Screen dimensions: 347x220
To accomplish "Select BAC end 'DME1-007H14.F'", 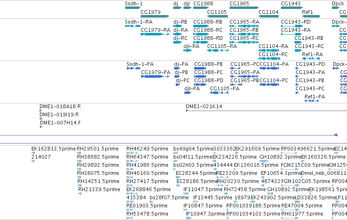I will tap(60, 123).
